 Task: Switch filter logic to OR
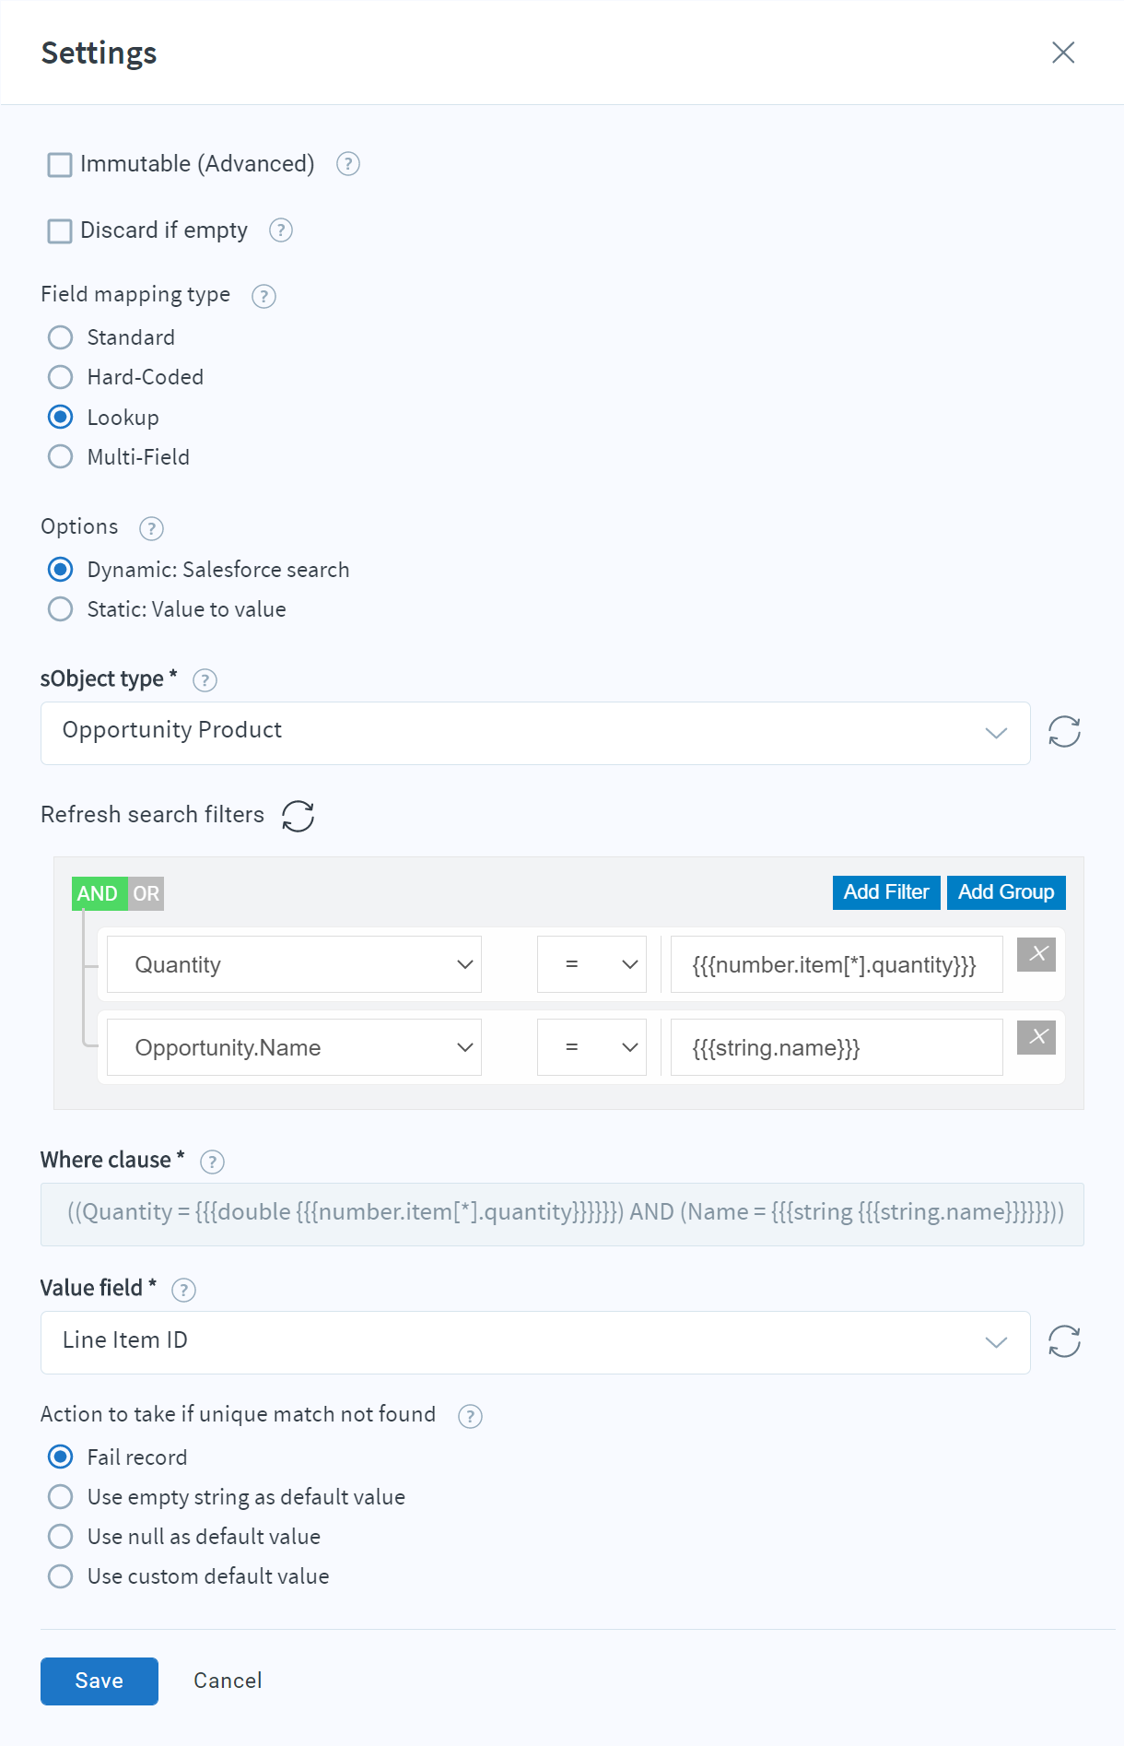pyautogui.click(x=146, y=893)
